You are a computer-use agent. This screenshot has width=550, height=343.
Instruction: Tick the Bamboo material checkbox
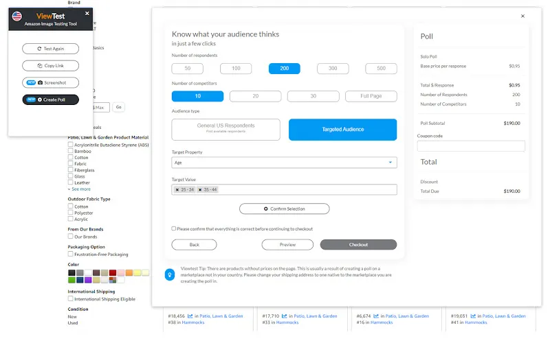[x=71, y=152]
